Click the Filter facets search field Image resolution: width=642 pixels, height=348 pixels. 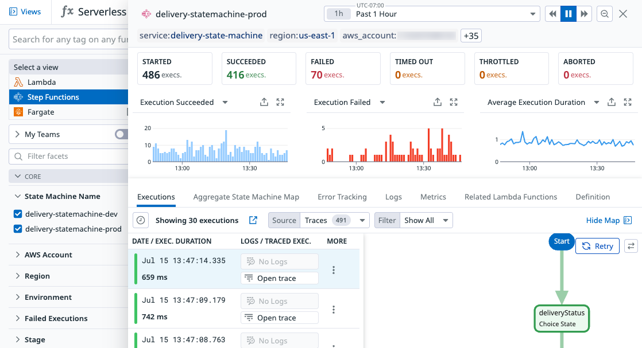click(x=68, y=156)
